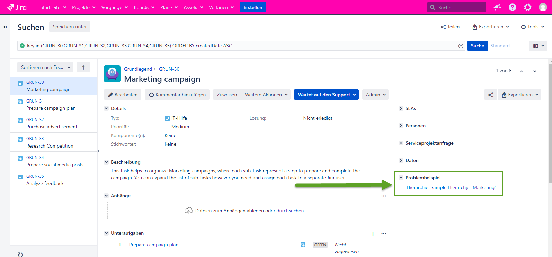
Task: Add a subtask with the plus icon
Action: click(373, 234)
